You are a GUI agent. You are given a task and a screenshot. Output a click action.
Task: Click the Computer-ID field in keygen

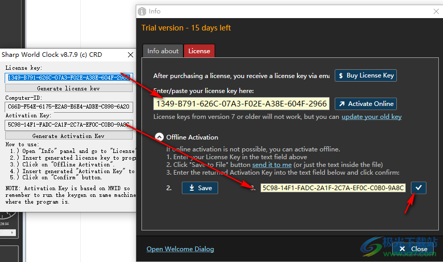point(69,107)
